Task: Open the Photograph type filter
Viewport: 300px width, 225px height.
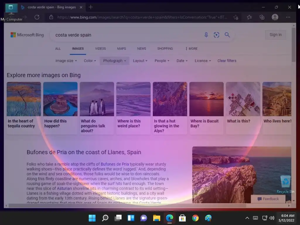Action: [115, 61]
